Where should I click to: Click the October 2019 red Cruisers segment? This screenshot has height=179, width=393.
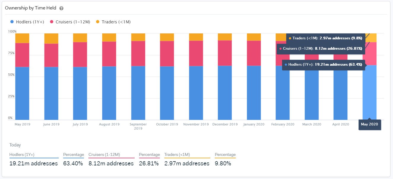click(167, 54)
